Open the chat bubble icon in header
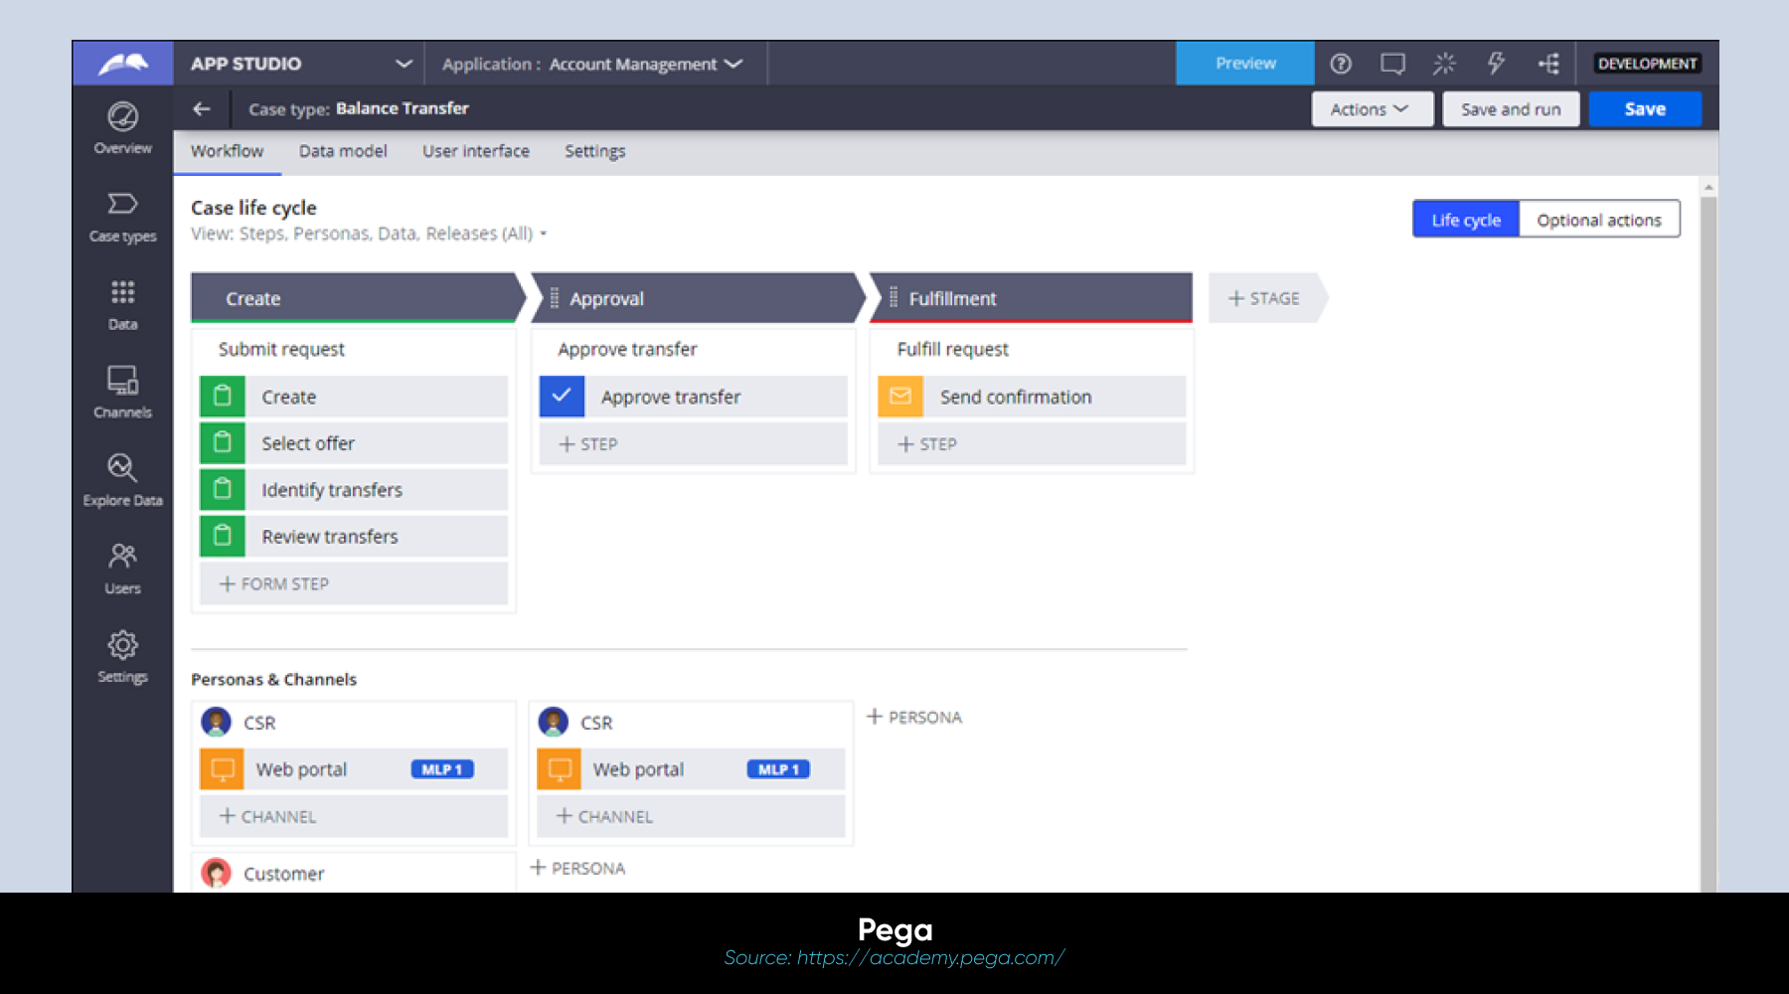Viewport: 1789px width, 994px height. click(1392, 64)
